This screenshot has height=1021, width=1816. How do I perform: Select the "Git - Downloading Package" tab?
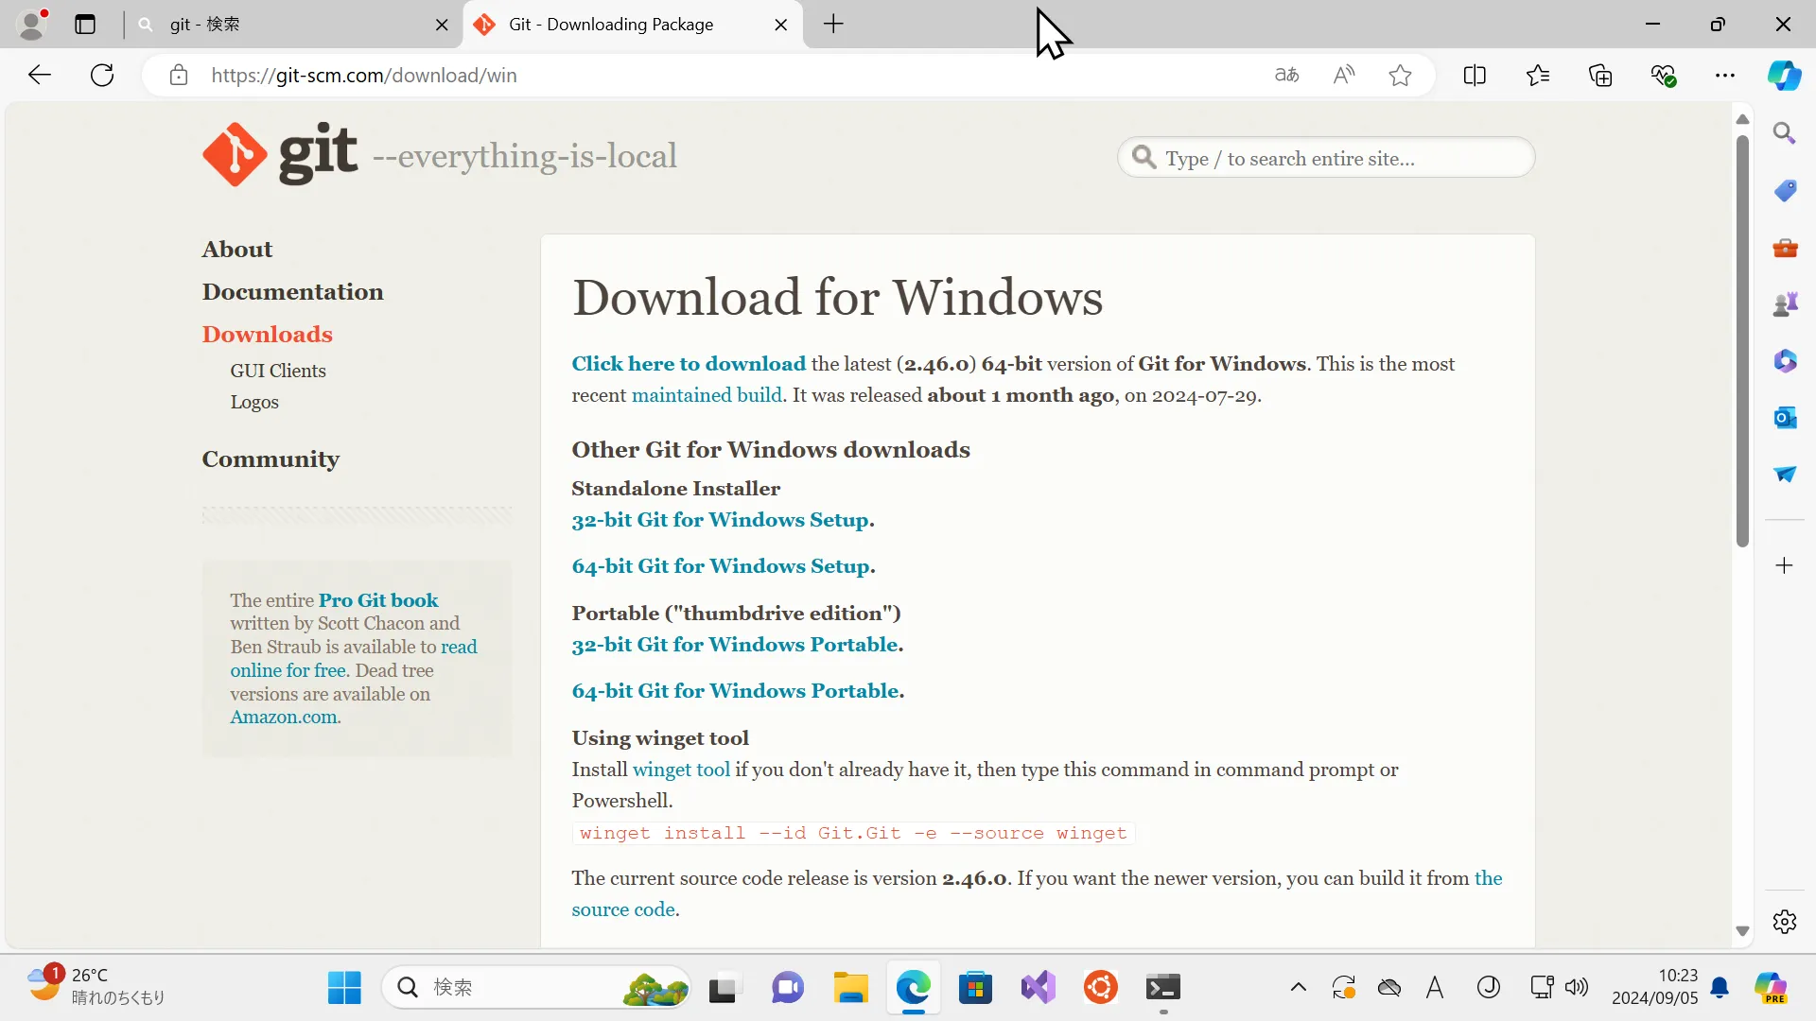pos(632,25)
